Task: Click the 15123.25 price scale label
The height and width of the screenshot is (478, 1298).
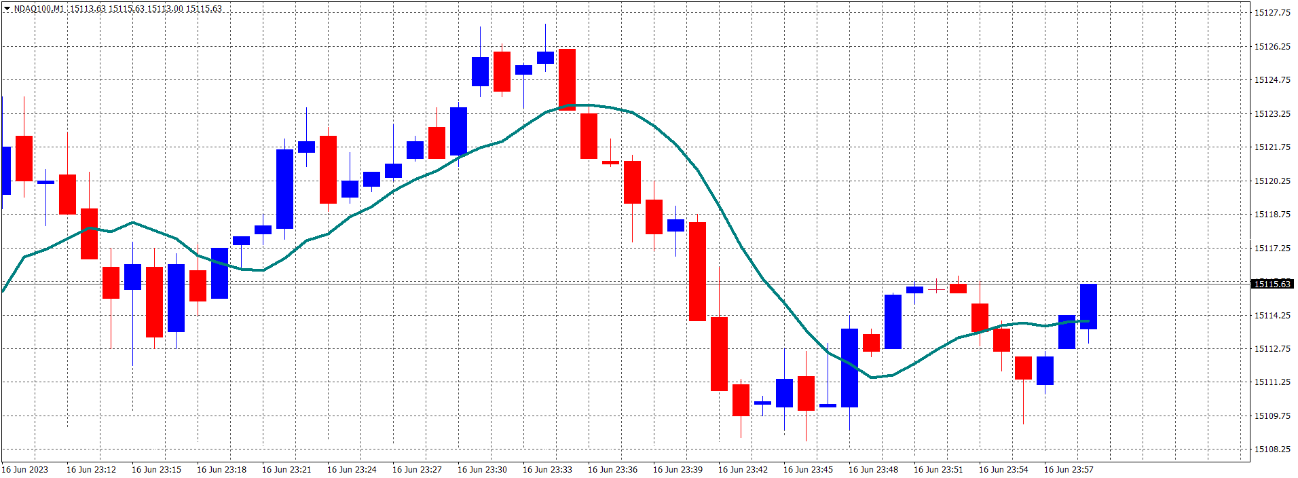Action: [1272, 113]
